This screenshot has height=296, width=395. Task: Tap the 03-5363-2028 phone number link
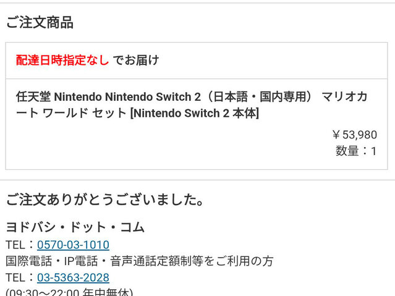click(x=73, y=277)
